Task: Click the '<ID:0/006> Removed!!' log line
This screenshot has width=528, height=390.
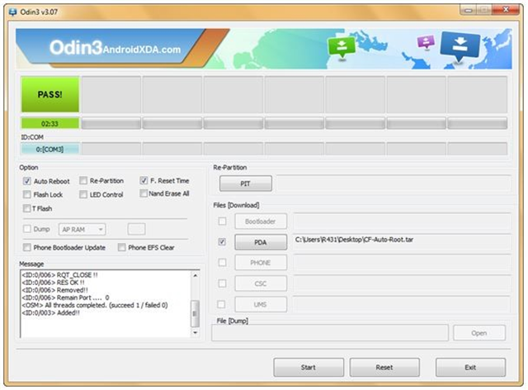Action: 55,290
